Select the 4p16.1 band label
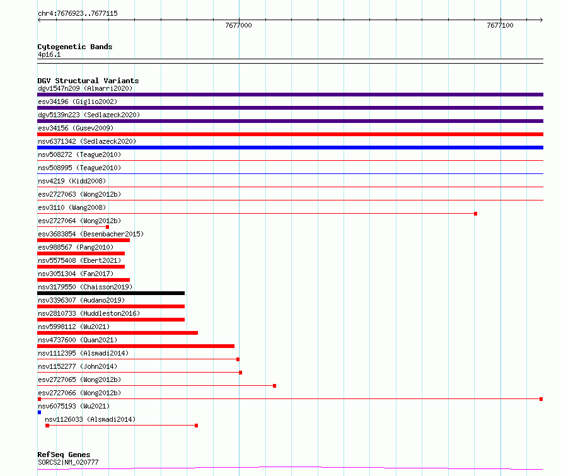The image size is (561, 476). [49, 54]
